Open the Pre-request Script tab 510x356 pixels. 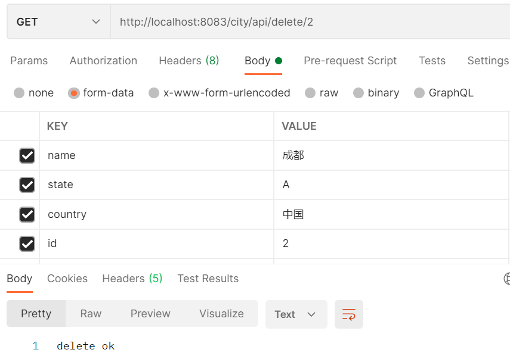point(350,61)
